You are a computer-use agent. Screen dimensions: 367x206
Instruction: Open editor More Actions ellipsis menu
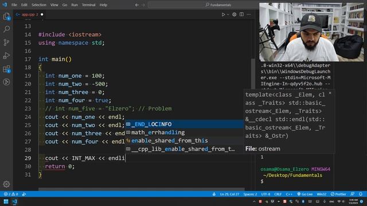coord(248,14)
